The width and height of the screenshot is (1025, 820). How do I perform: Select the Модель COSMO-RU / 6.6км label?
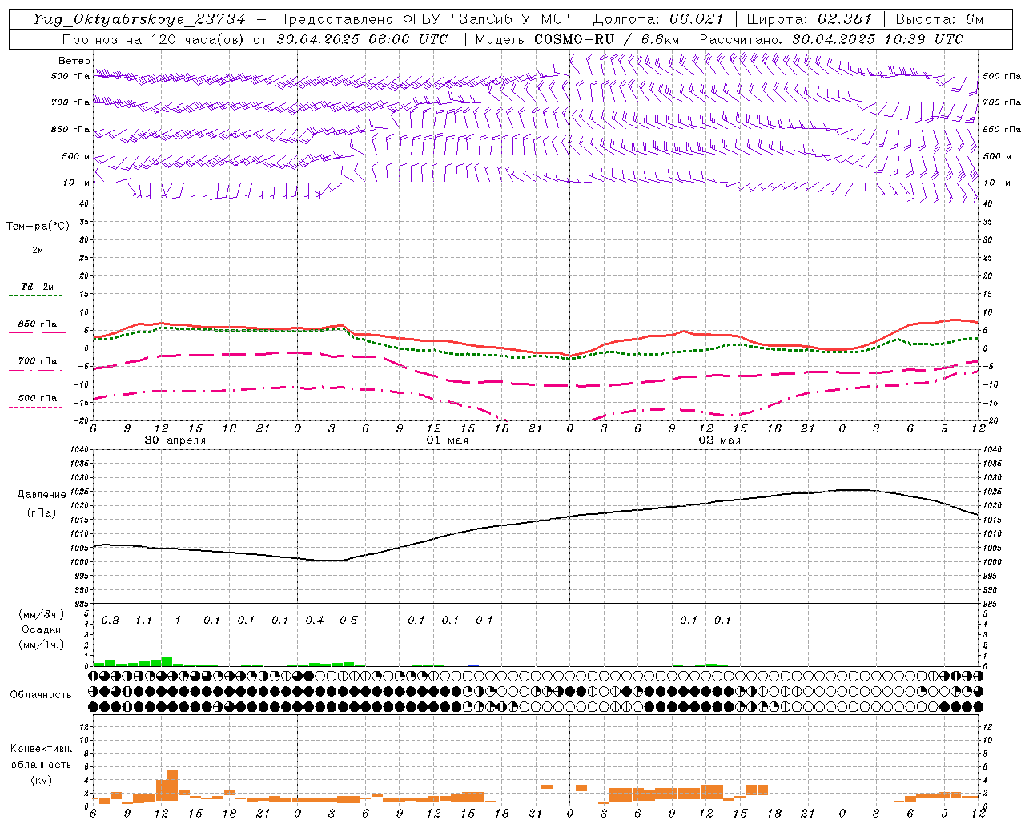[x=577, y=39]
